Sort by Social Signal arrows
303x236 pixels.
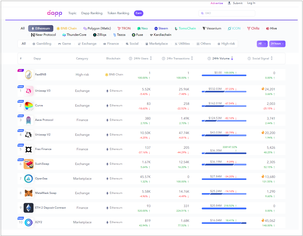pos(272,58)
